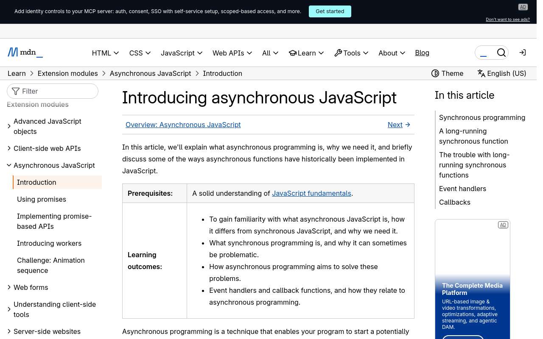Open the CSS dropdown menu

pyautogui.click(x=140, y=53)
